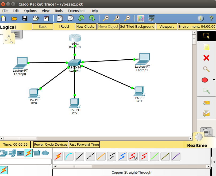The height and width of the screenshot is (176, 216).
Task: Click the Power Cycle Devices button
Action: click(51, 144)
